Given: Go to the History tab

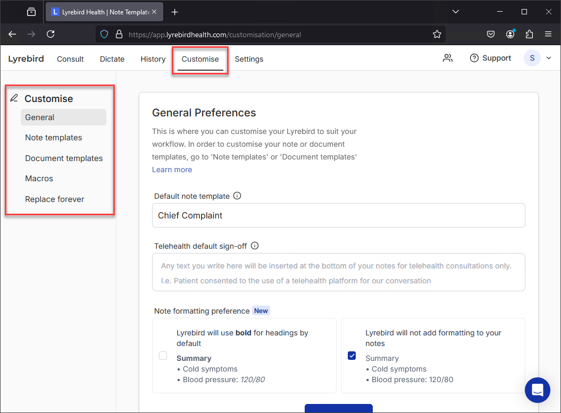Looking at the screenshot, I should pos(153,59).
